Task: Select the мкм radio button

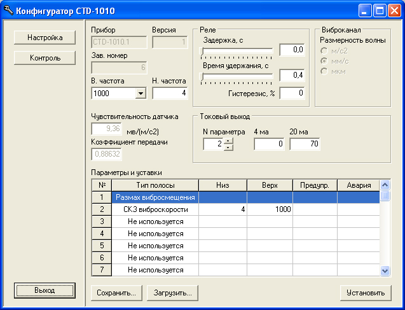Action: tap(325, 71)
